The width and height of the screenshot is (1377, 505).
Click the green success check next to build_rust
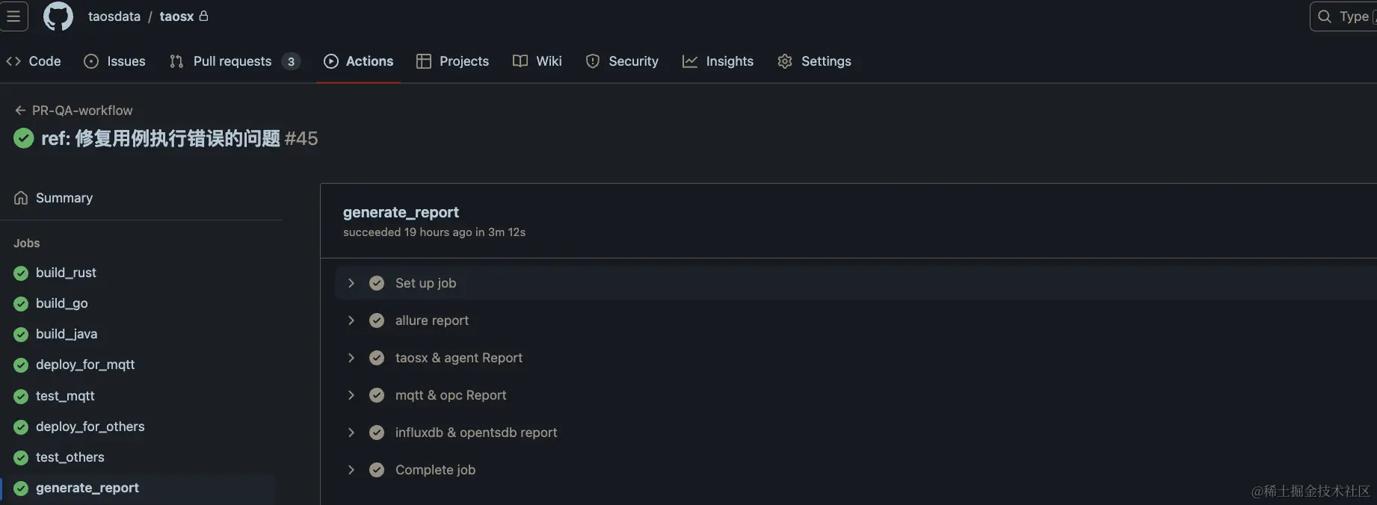pyautogui.click(x=21, y=273)
